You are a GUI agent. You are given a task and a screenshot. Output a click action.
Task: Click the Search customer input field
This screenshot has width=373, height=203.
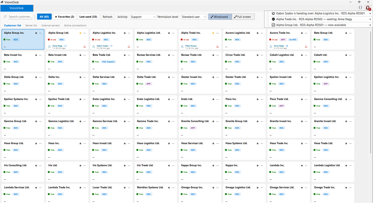[20, 17]
